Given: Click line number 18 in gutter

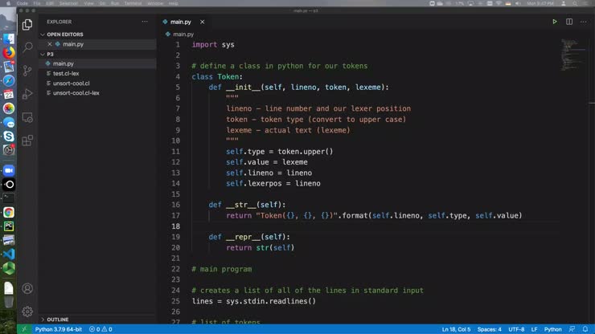Looking at the screenshot, I should [176, 226].
